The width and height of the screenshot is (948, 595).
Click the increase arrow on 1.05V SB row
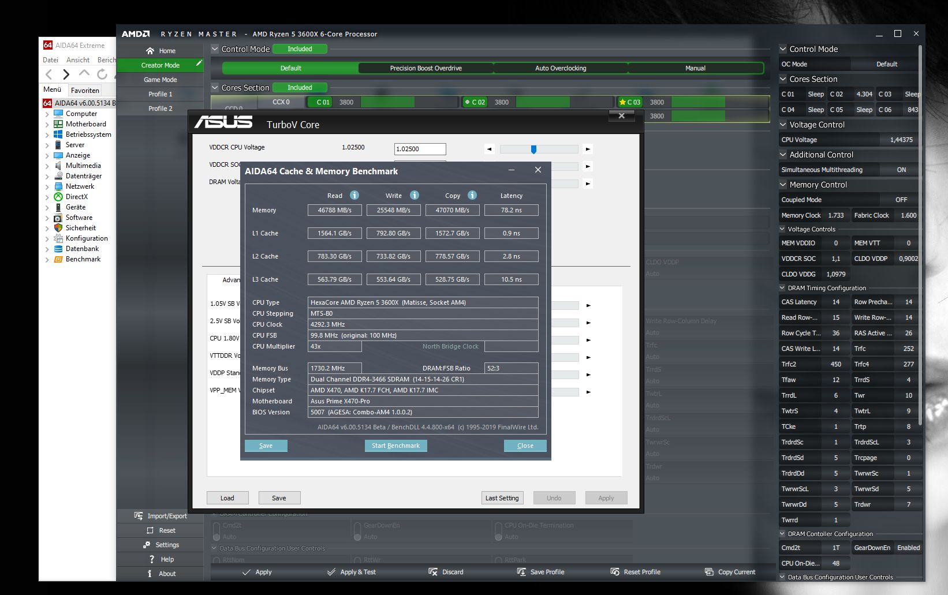point(588,305)
